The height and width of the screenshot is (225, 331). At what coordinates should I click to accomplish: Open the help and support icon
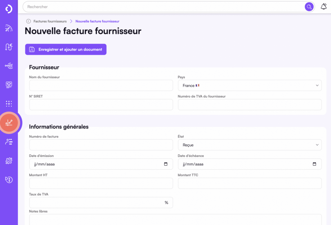(9, 179)
